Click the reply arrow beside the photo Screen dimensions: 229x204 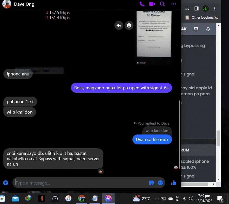point(119,26)
